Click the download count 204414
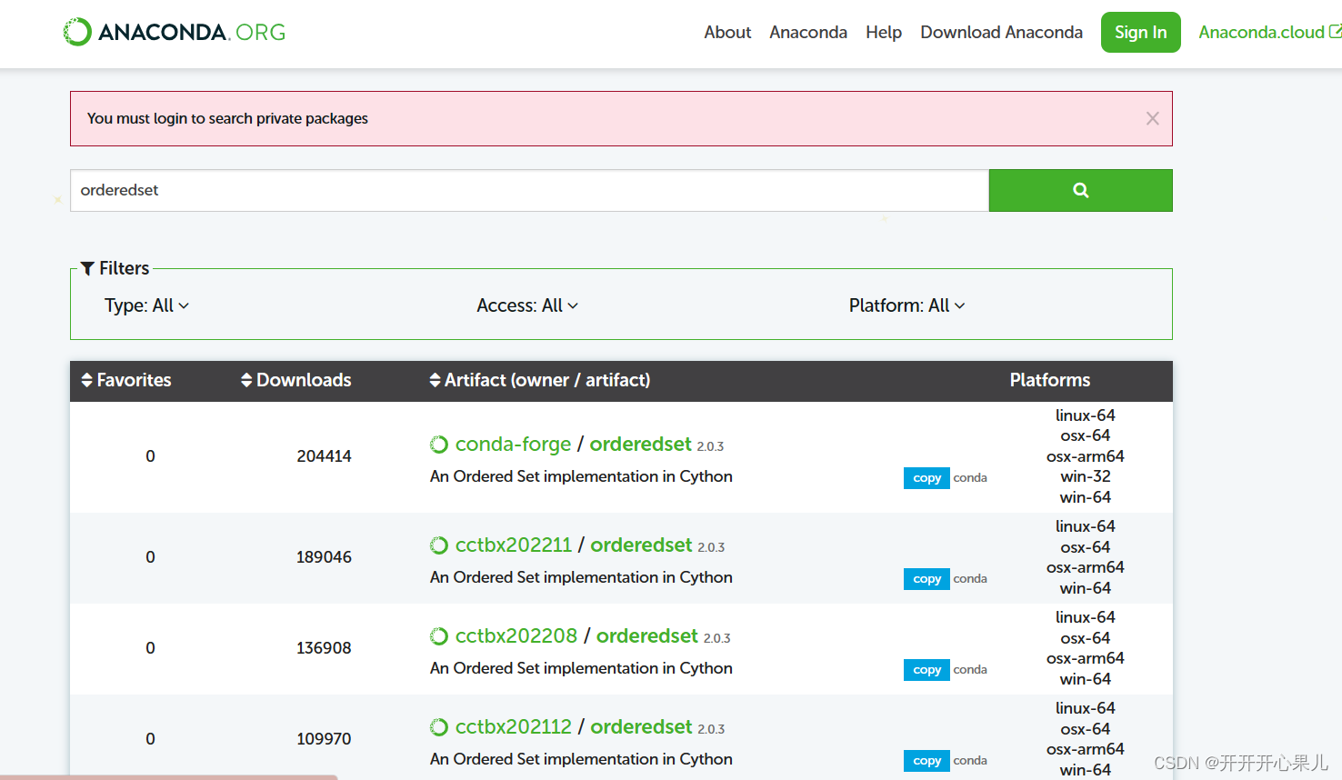The image size is (1342, 780). click(324, 456)
